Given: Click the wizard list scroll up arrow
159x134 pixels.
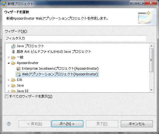Looking at the screenshot, I should 152,46.
